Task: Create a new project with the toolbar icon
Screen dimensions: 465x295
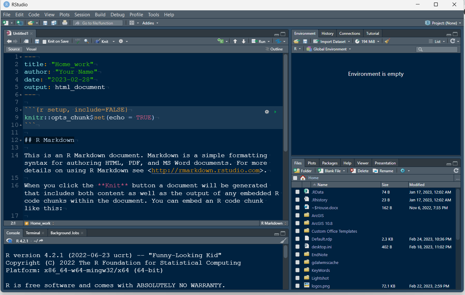Action: click(x=20, y=23)
